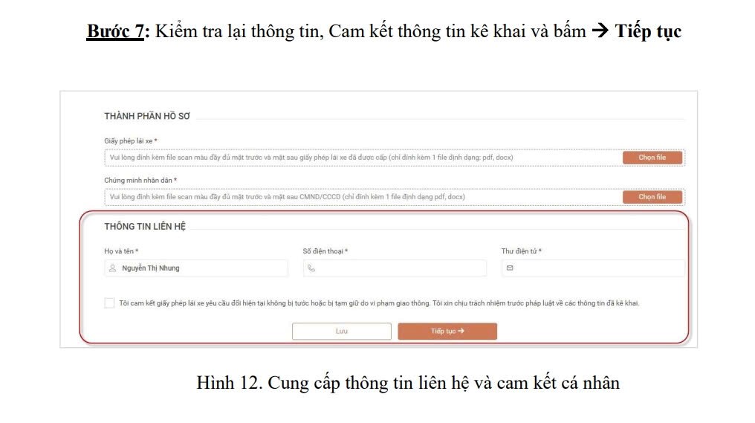The image size is (755, 423).
Task: Focus the Số điện thoại input field
Action: coord(395,268)
